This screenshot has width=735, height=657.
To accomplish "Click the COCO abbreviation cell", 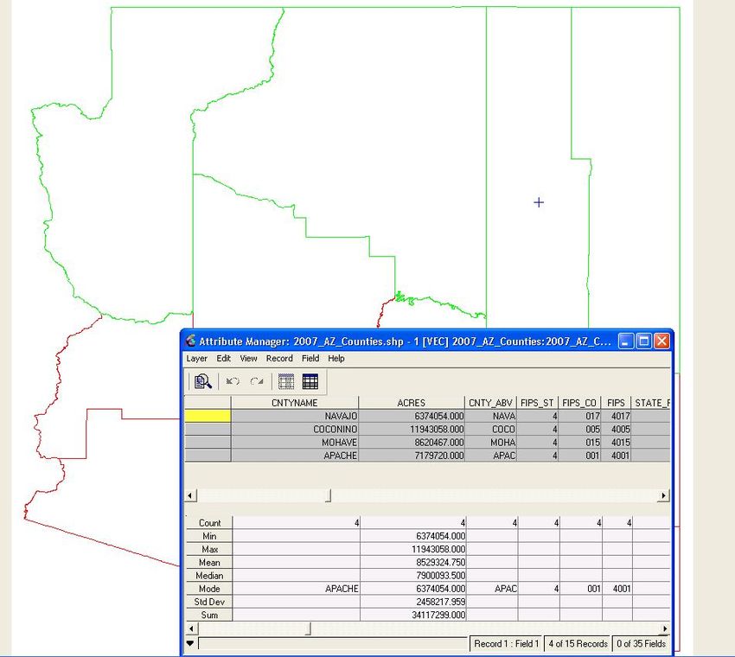I will point(491,429).
